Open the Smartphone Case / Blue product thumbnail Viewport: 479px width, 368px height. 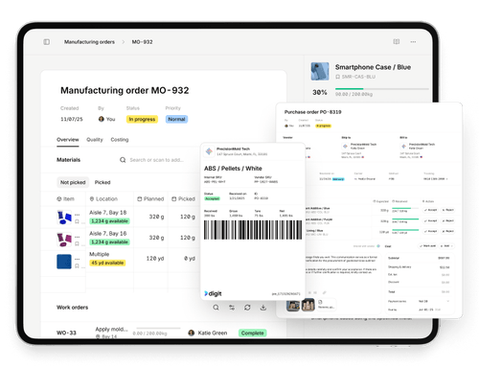[320, 71]
